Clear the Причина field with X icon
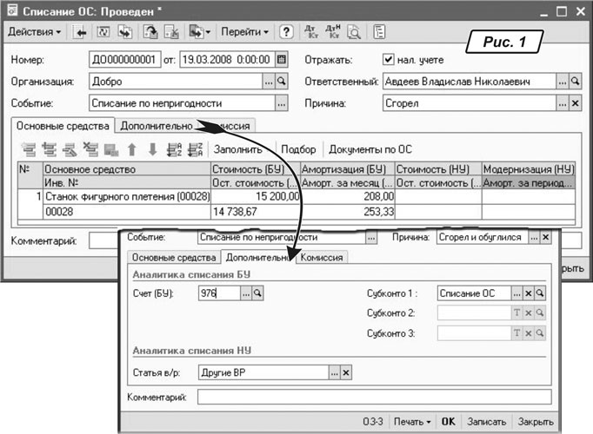 575,103
